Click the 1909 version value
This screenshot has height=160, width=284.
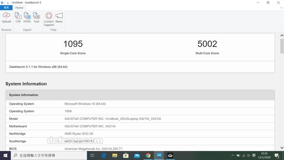pyautogui.click(x=68, y=111)
